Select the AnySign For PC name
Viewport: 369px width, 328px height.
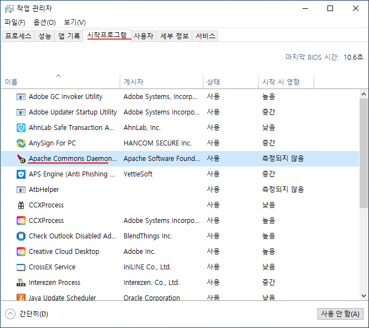point(53,143)
